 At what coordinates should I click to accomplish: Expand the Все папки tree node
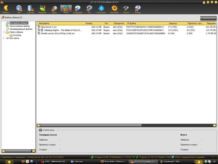[4, 38]
